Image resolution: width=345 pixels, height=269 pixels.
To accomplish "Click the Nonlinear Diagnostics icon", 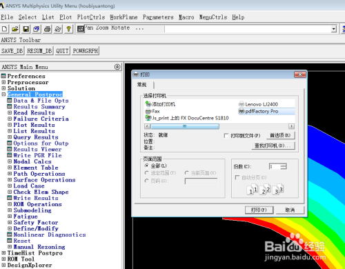I will click(10, 235).
